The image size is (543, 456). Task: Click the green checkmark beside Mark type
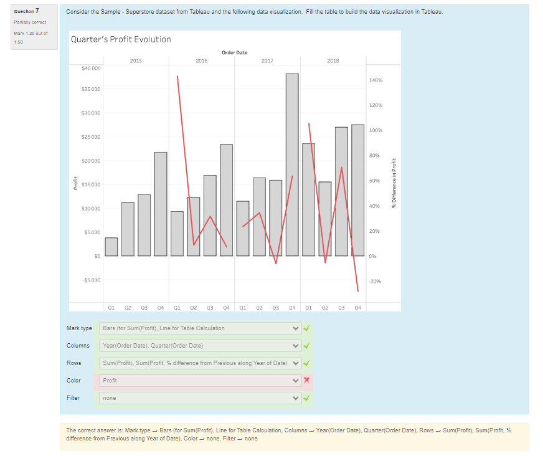306,328
